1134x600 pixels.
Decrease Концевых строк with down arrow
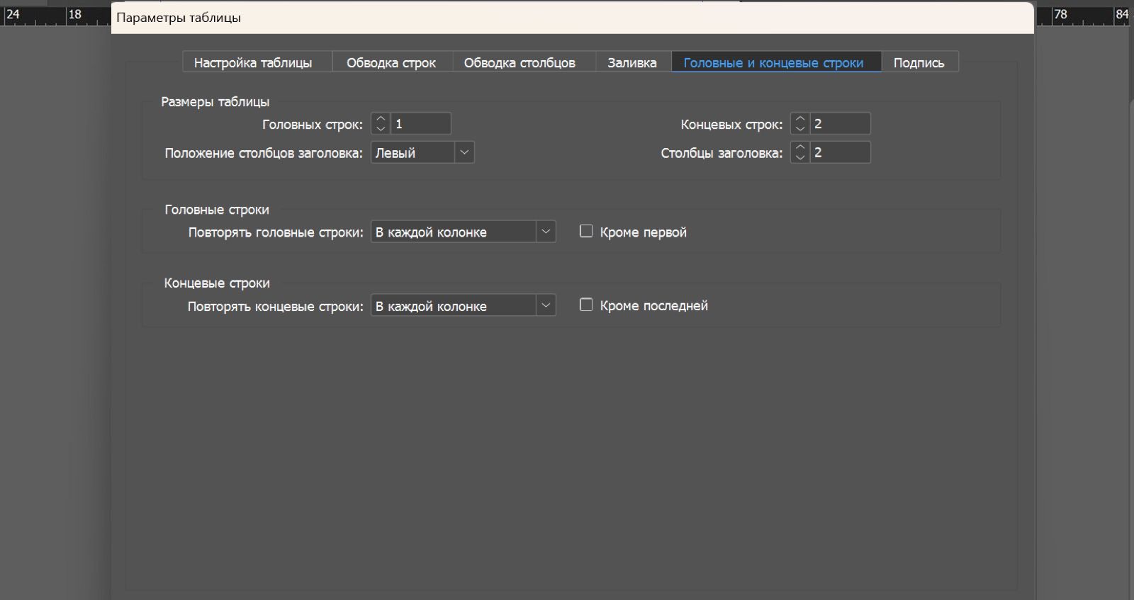click(800, 129)
